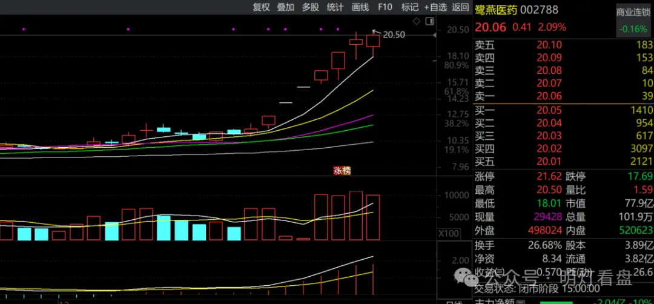The height and width of the screenshot is (304, 654).
Task: Click the X100 volume unit box
Action: pos(448,234)
